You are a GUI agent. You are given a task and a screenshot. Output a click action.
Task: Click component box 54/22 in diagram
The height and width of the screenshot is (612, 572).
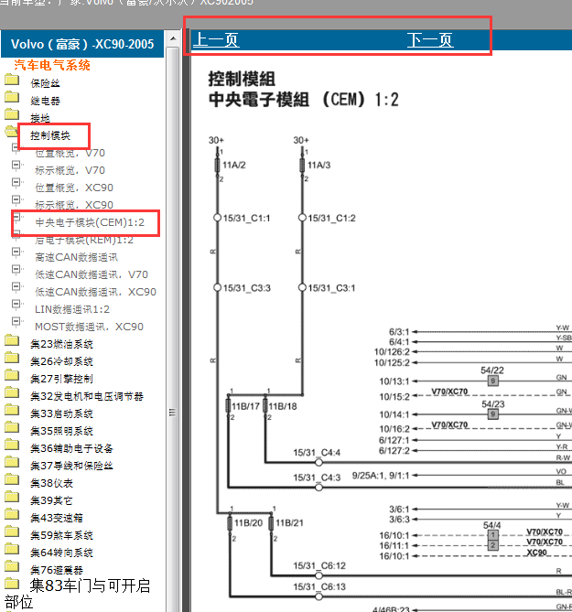point(492,381)
